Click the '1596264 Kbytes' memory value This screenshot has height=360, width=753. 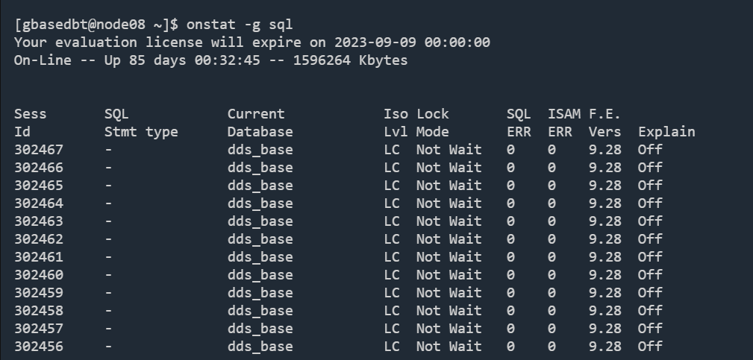coord(351,60)
